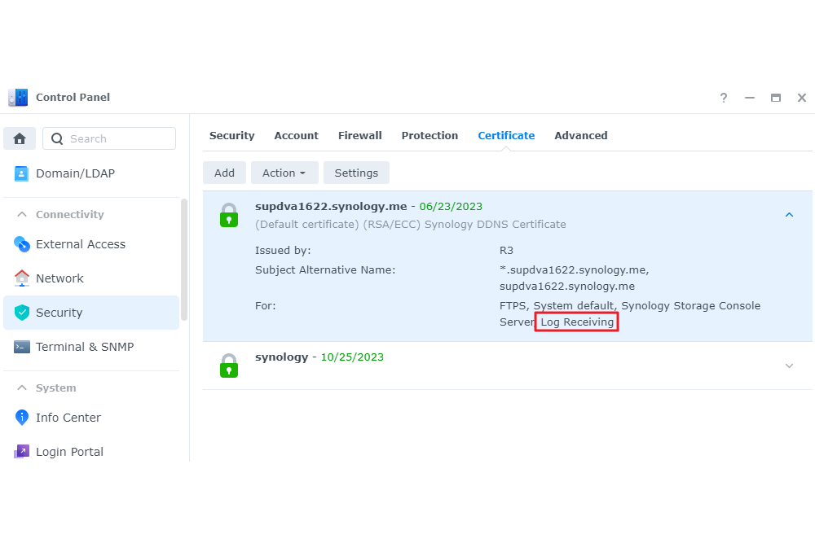Click green lock of synology certificate

(229, 366)
